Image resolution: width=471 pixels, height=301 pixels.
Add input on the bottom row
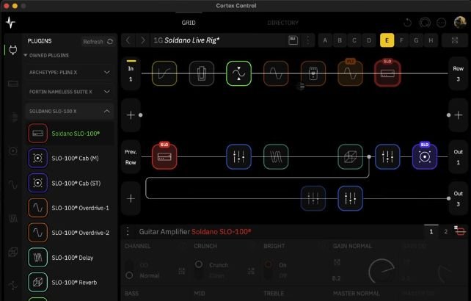[x=131, y=198]
